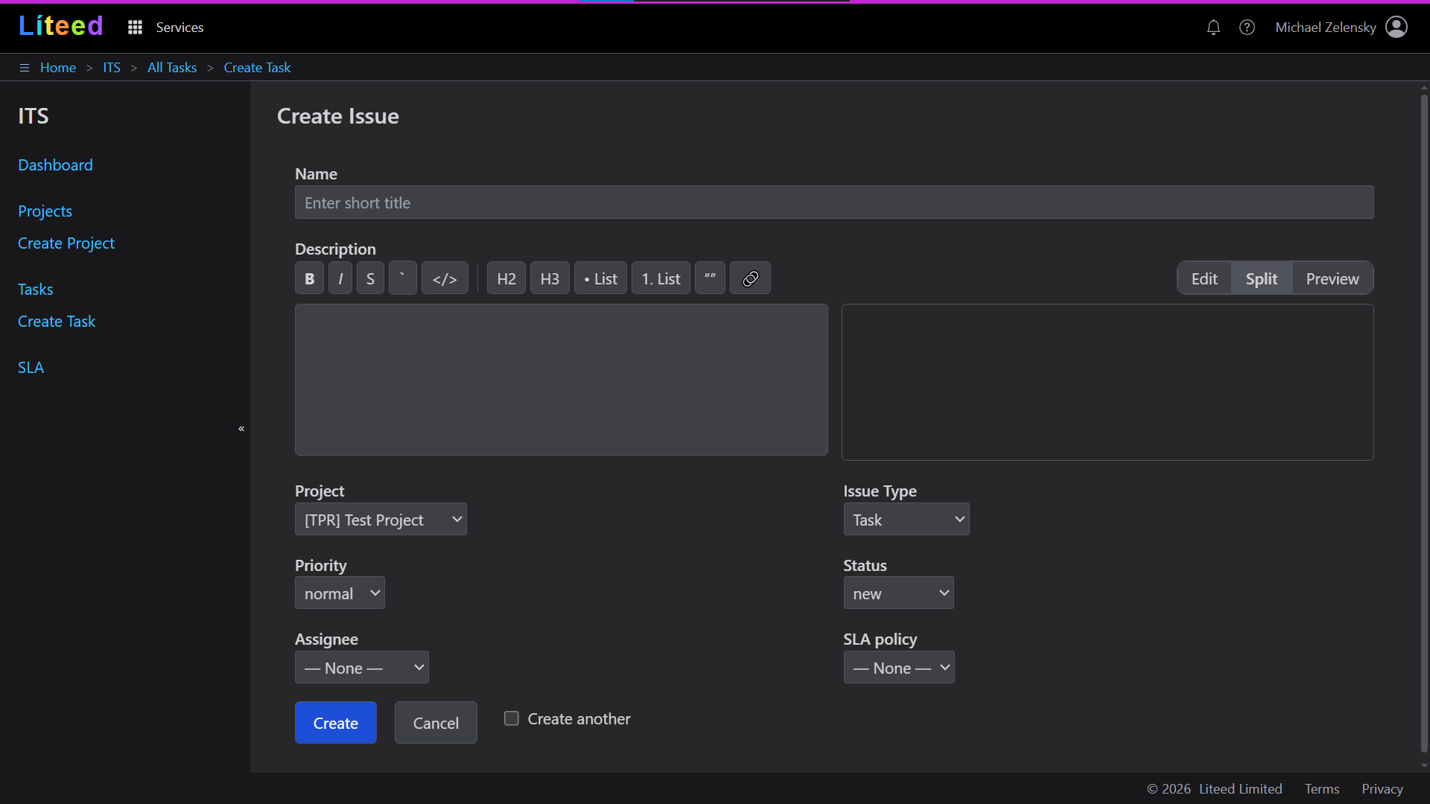Image resolution: width=1430 pixels, height=804 pixels.
Task: Expand the Priority dropdown
Action: pyautogui.click(x=340, y=593)
